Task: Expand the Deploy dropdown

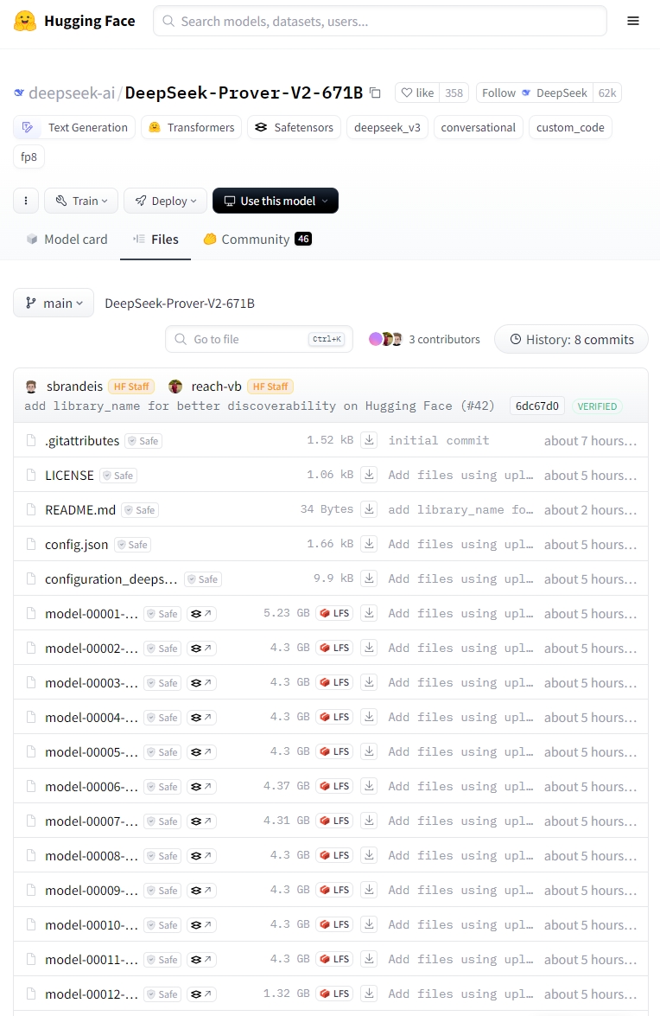Action: 166,201
